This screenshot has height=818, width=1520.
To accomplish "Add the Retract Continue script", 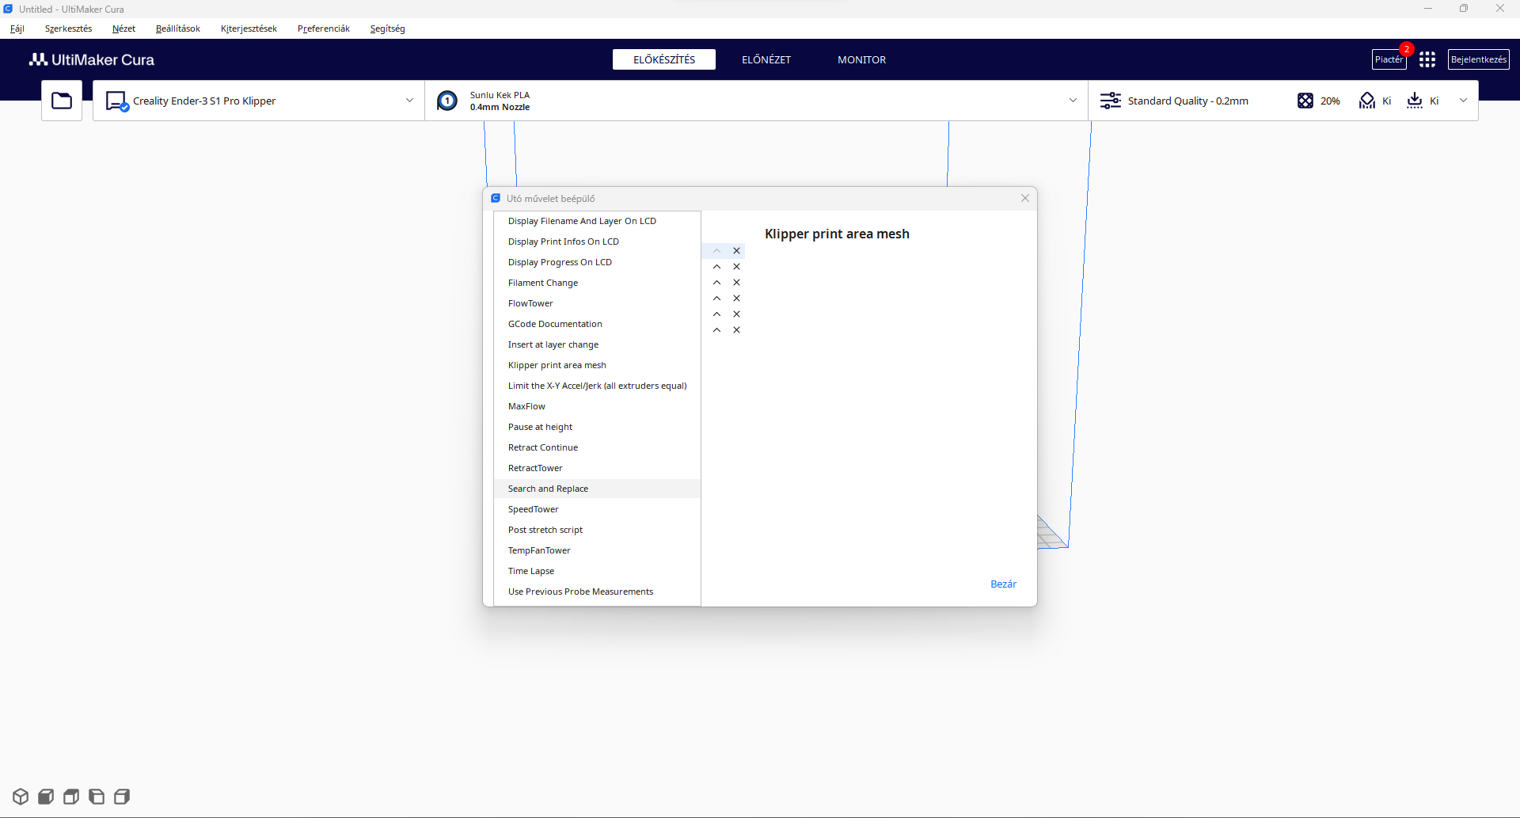I will click(x=597, y=447).
